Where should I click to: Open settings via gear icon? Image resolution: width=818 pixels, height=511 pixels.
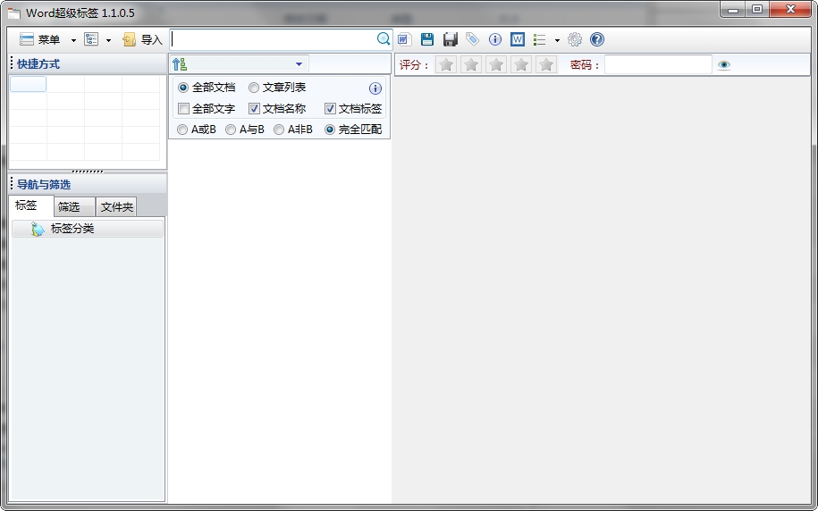(x=574, y=39)
